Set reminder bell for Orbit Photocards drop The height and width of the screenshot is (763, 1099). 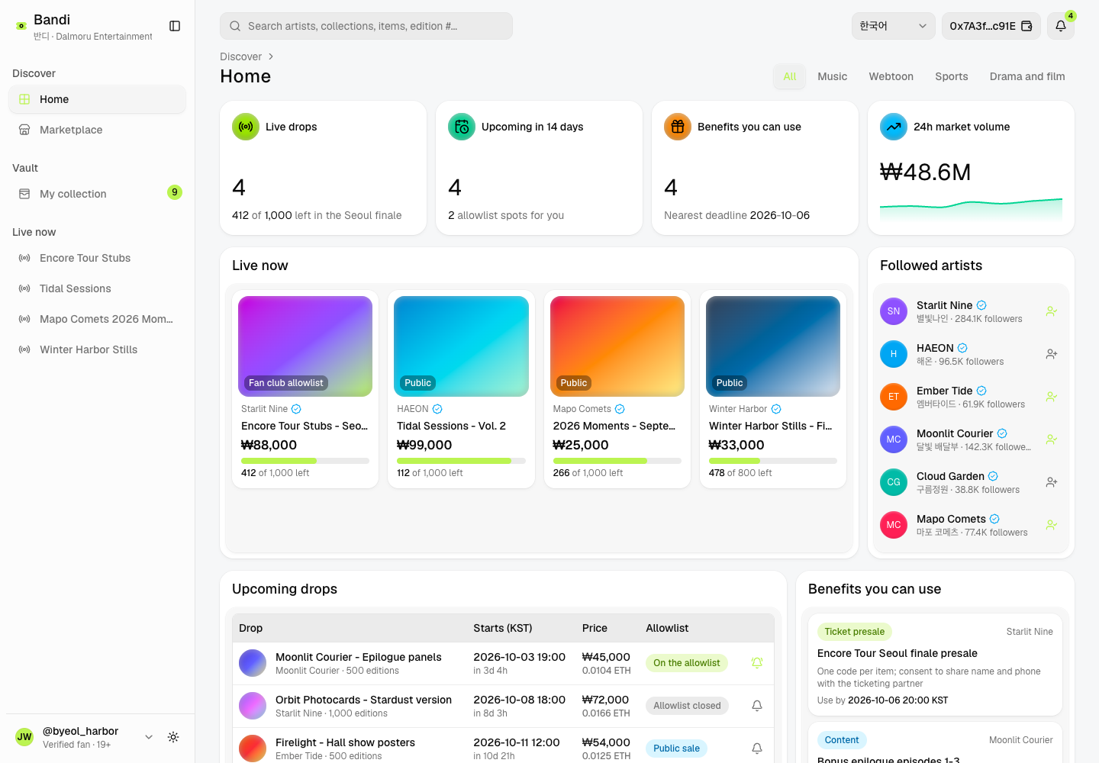[757, 706]
